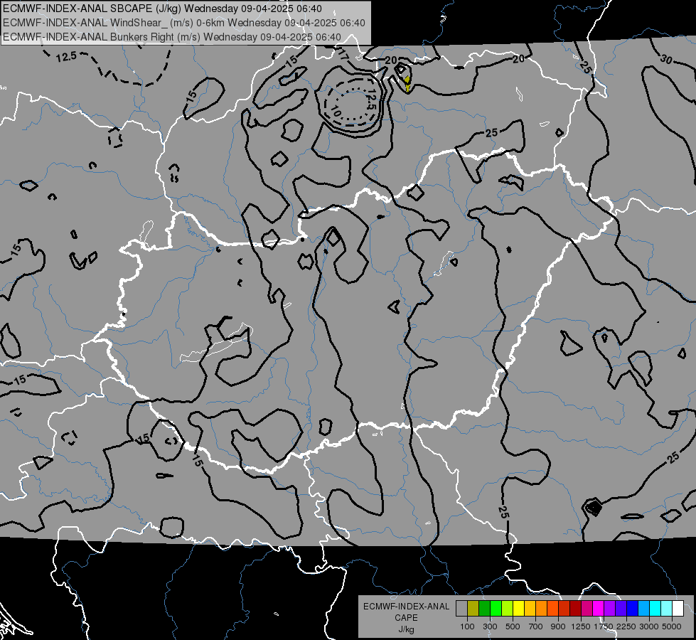This screenshot has width=696, height=640.
Task: Click the 3000 colorbar label
Action: (x=649, y=626)
